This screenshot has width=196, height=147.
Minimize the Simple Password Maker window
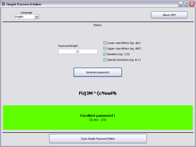click(180, 4)
